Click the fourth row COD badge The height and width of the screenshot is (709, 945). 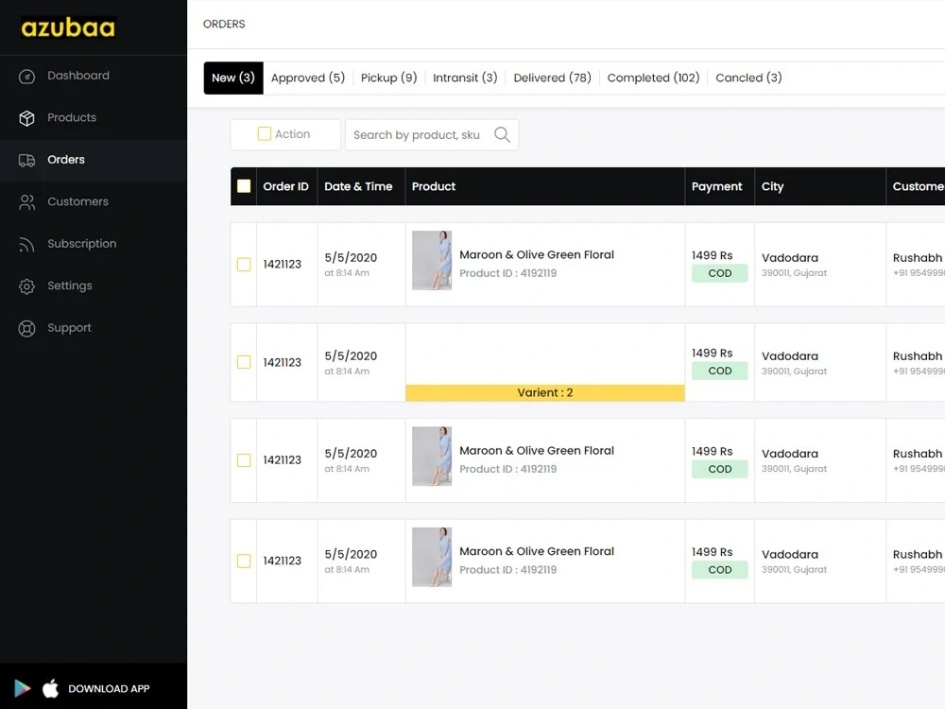719,570
